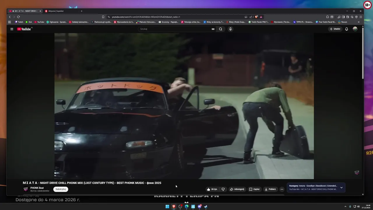The width and height of the screenshot is (373, 210).
Task: Open the Flashscore.pl bookmark
Action: [101, 22]
